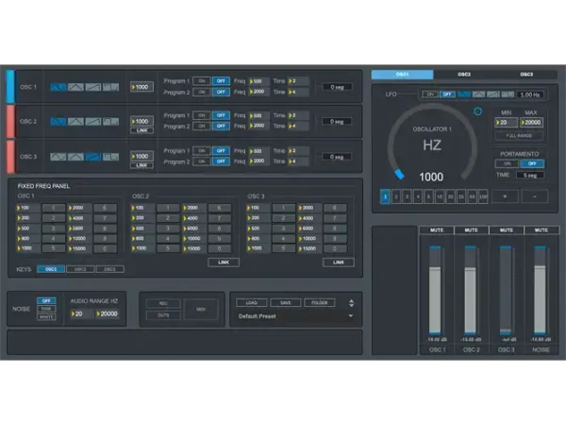This screenshot has width=566, height=425.
Task: Switch the LFO to ON
Action: click(430, 94)
